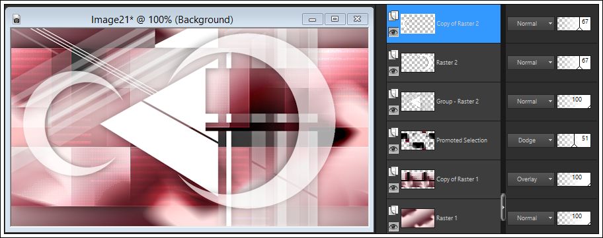Click layer type icon of Promoted Selection

coord(393,133)
